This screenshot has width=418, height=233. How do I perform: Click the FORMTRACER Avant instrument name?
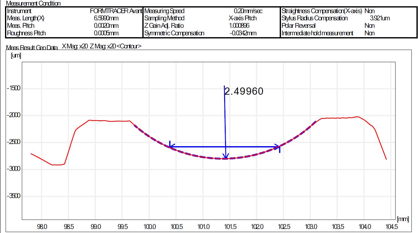(x=116, y=11)
